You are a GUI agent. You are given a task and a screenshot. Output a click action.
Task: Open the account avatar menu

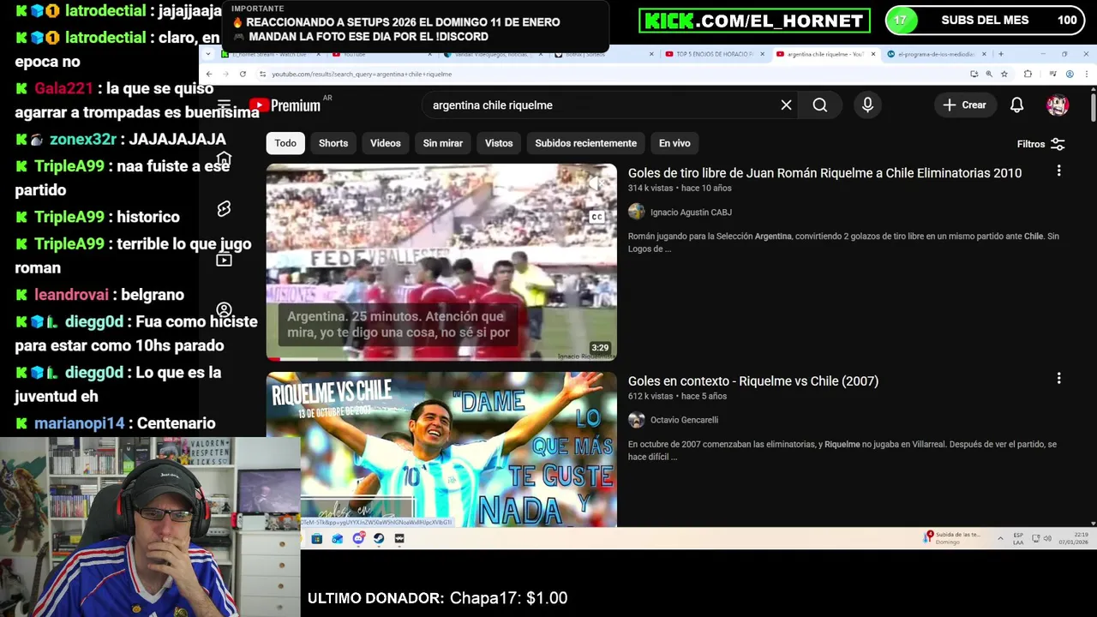pyautogui.click(x=1058, y=105)
